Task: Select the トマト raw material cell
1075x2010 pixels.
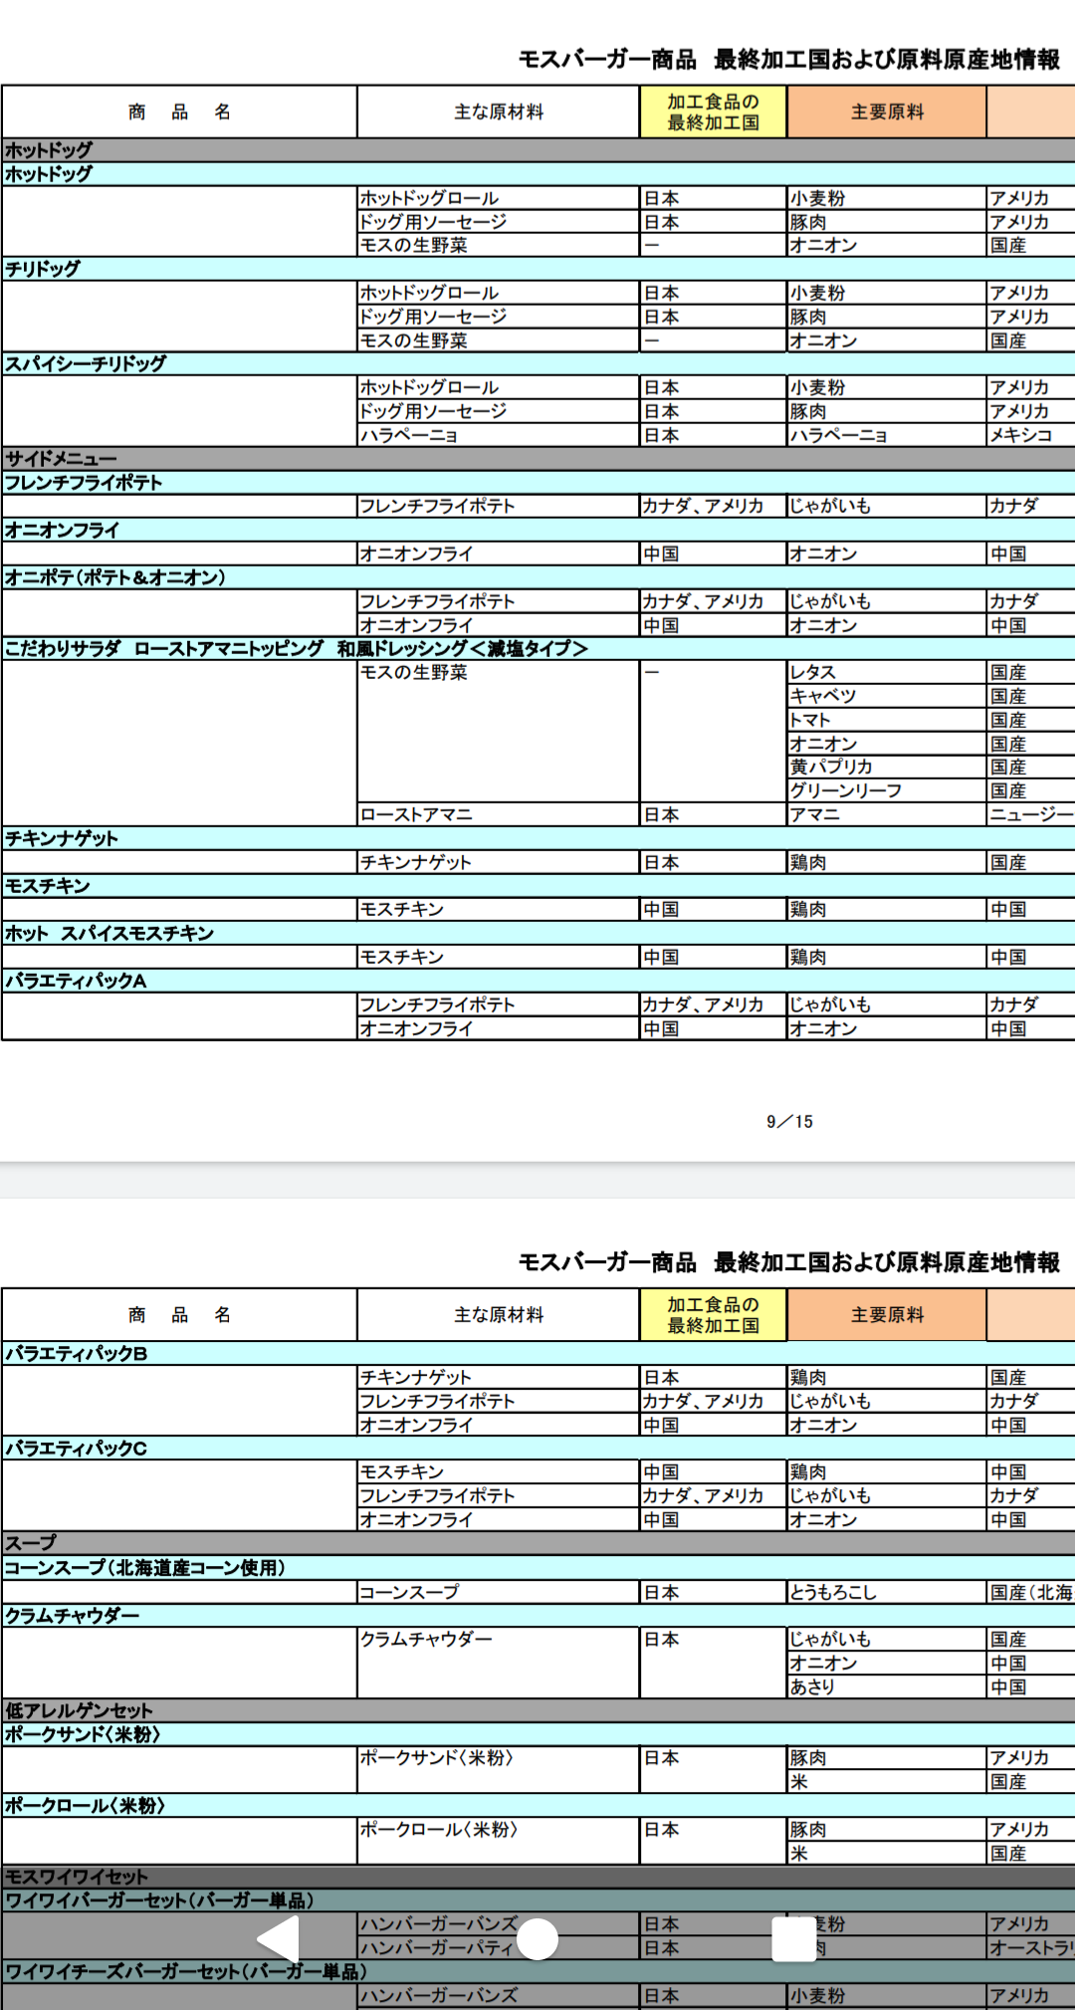Action: [x=886, y=720]
